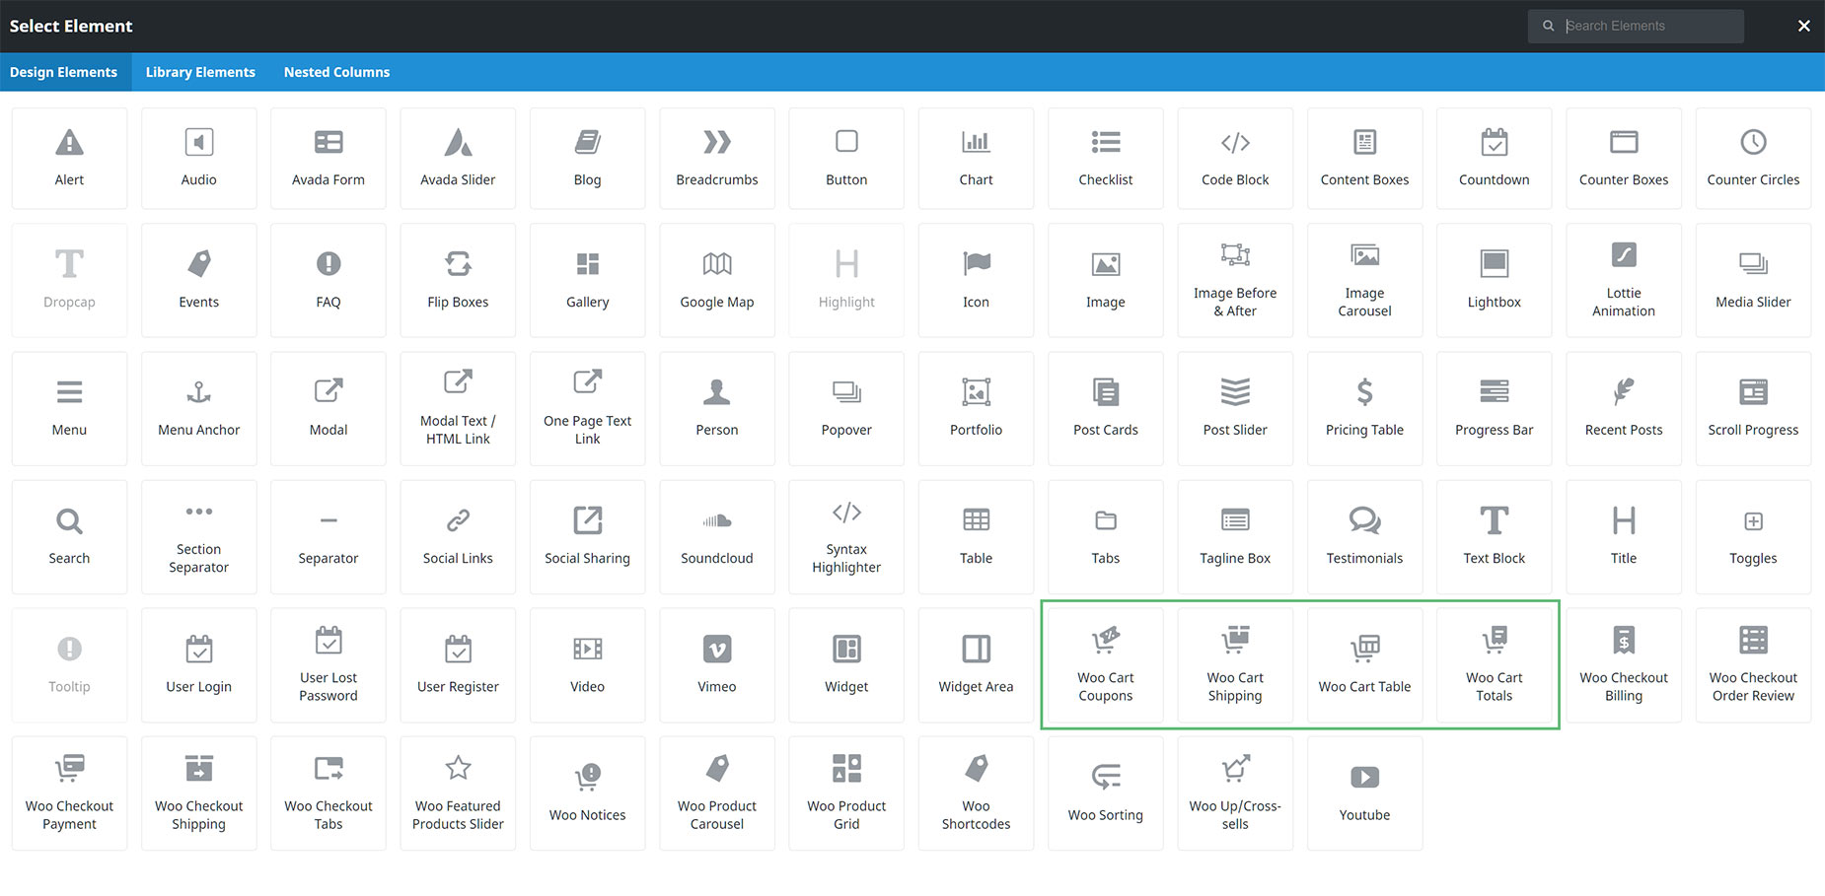Add the Progress Bar element
1825x896 pixels.
click(1495, 408)
